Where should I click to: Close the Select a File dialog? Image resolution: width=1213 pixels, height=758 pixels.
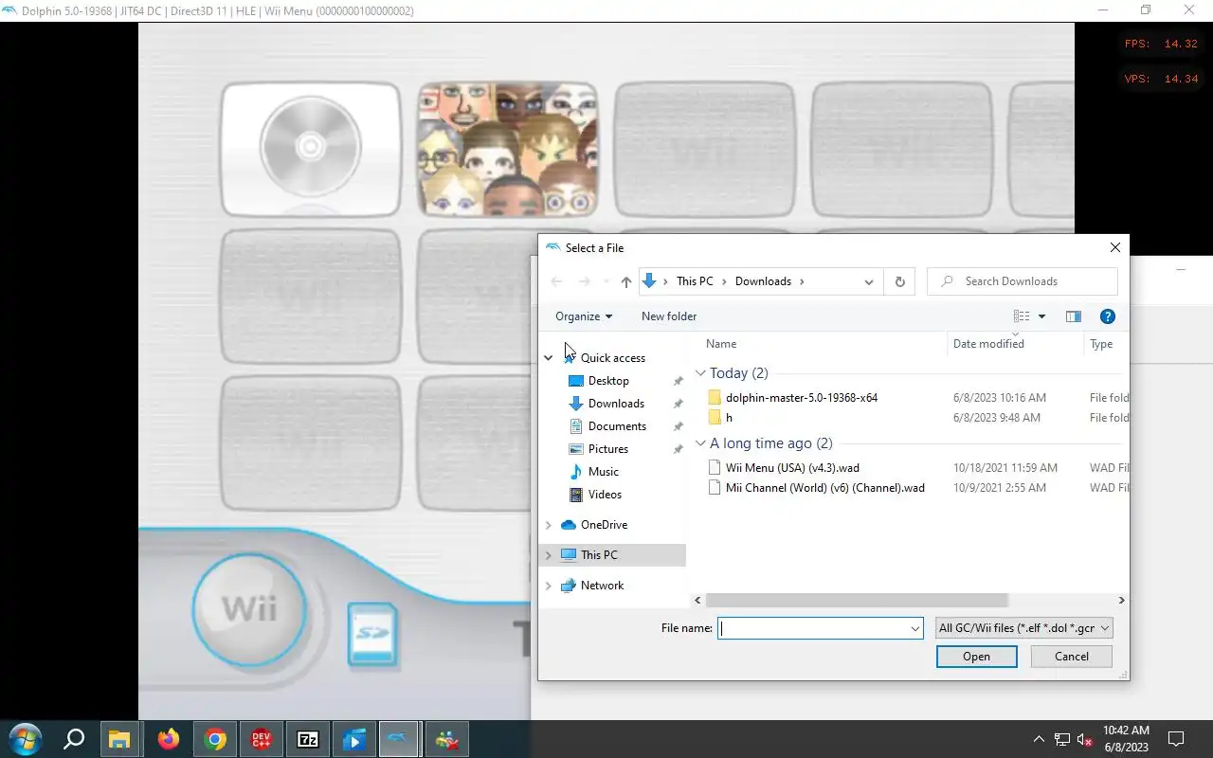pos(1114,247)
